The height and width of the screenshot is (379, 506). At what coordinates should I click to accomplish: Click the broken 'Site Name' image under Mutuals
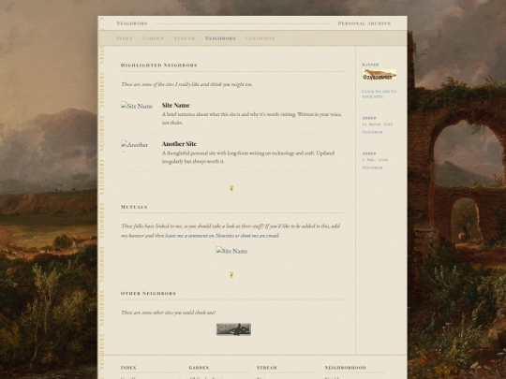[231, 251]
